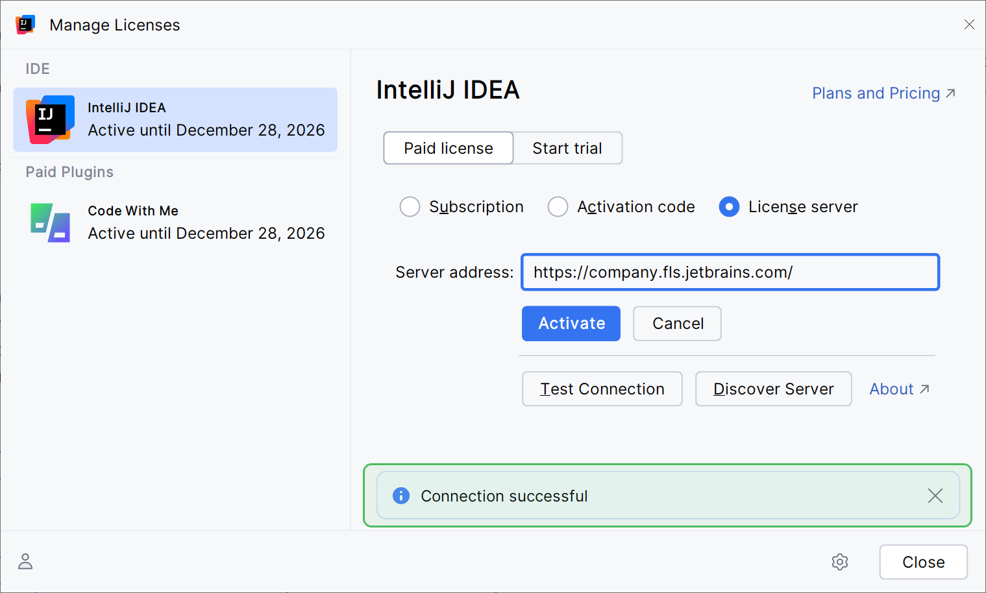Viewport: 986px width, 593px height.
Task: Click the info icon in notification
Action: point(401,496)
